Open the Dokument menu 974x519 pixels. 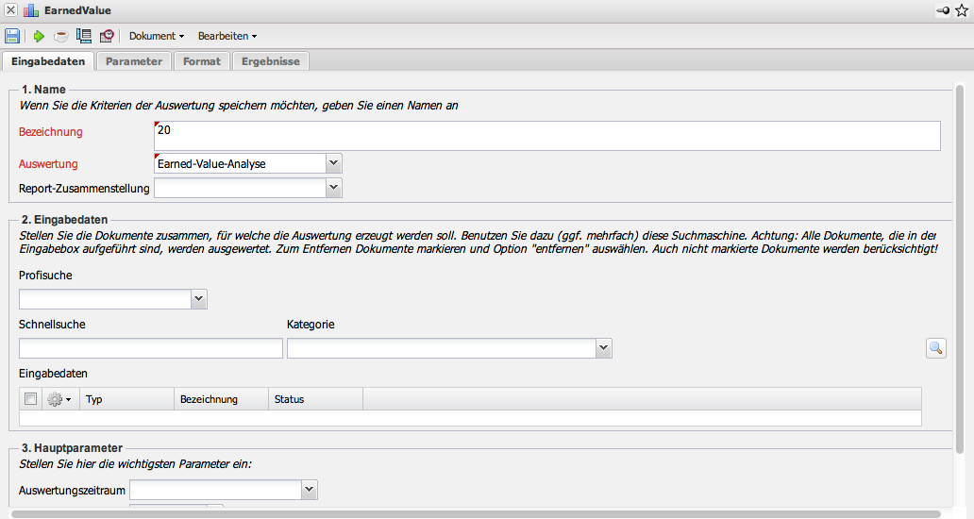tap(157, 36)
